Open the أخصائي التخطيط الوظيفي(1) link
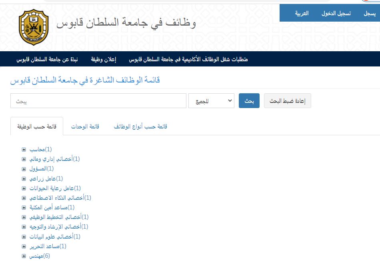Image resolution: width=380 pixels, height=261 pixels. 59,217
